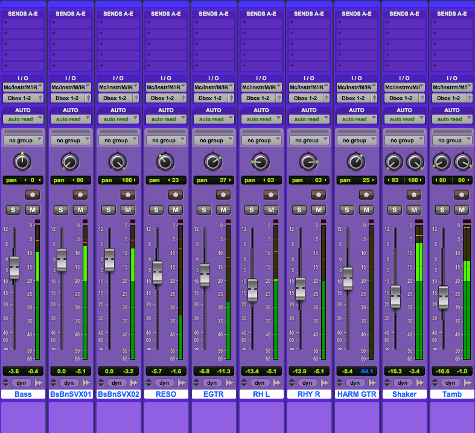Click clip indicator above Bass meter
The image size is (475, 433).
37,221
